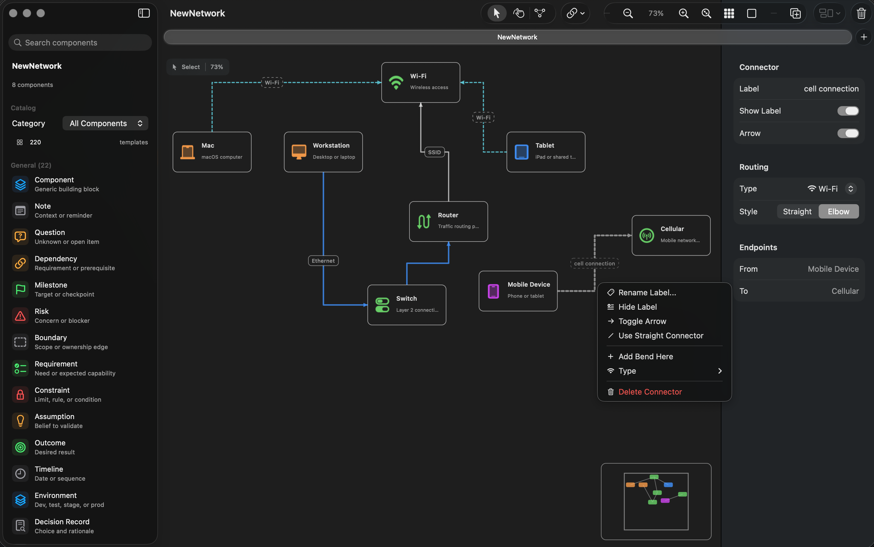The height and width of the screenshot is (547, 874).
Task: Click the 220 templates grid icon
Action: coord(20,142)
